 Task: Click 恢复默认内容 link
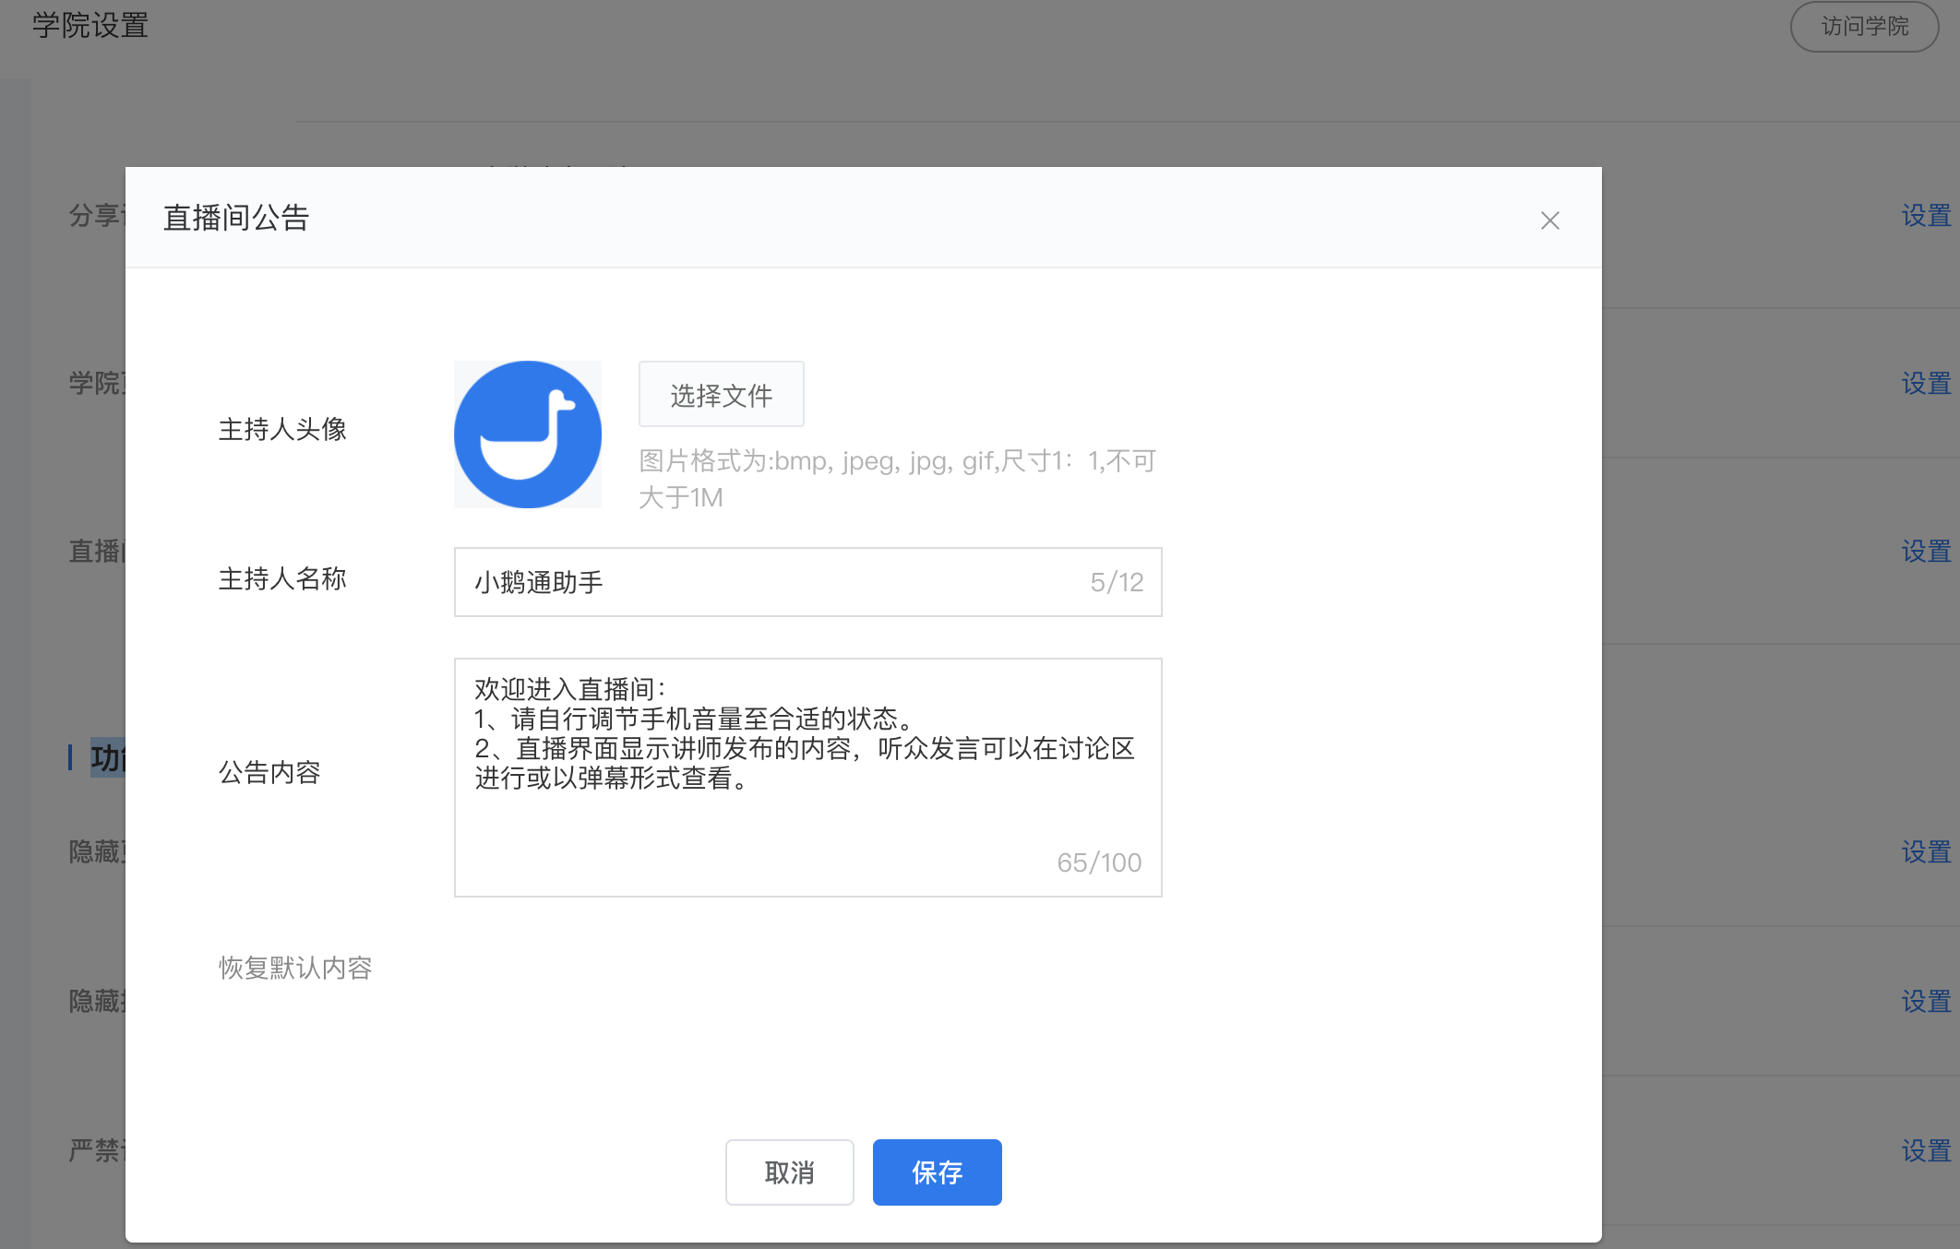295,968
